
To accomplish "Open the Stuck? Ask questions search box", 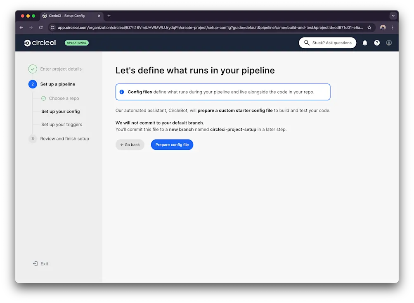I will pyautogui.click(x=327, y=43).
